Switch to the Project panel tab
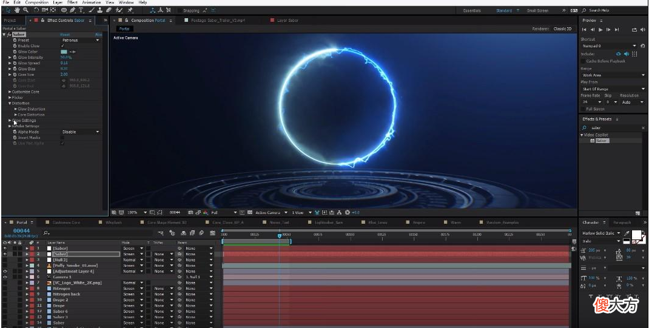 click(x=10, y=21)
